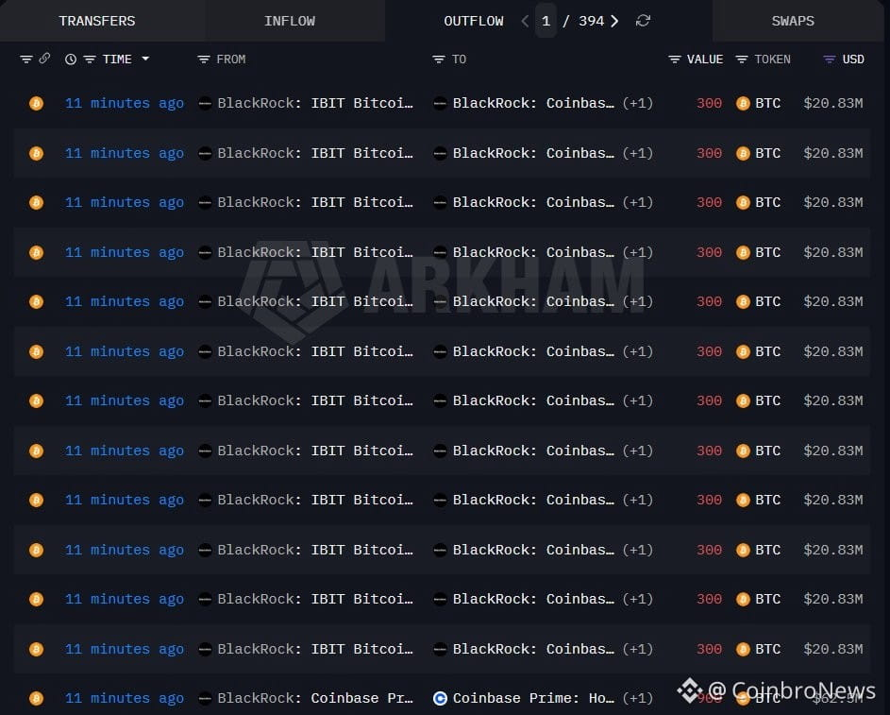Open recipient 'Coinbase Prime: Ho…' entity
The height and width of the screenshot is (715, 890).
coord(533,698)
